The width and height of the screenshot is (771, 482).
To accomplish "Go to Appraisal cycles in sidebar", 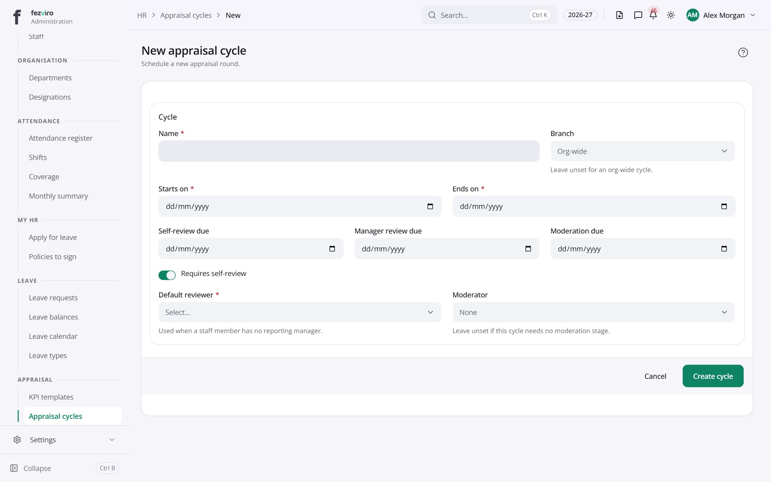I will [72, 416].
